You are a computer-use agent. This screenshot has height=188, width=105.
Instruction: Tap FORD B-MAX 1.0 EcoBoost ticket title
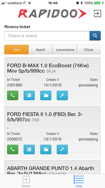[48, 68]
